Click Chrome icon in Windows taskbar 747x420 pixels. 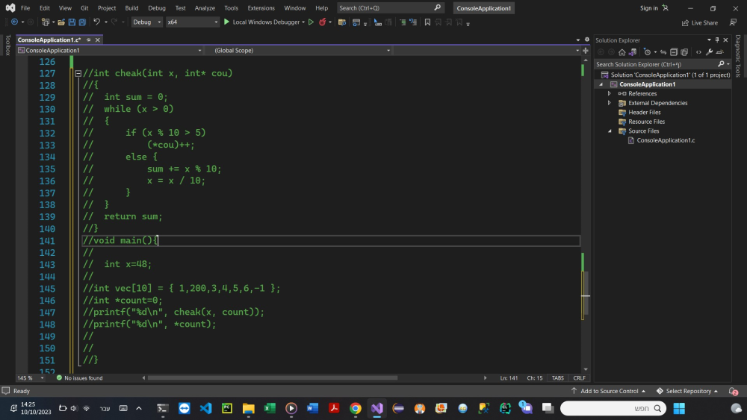[356, 408]
